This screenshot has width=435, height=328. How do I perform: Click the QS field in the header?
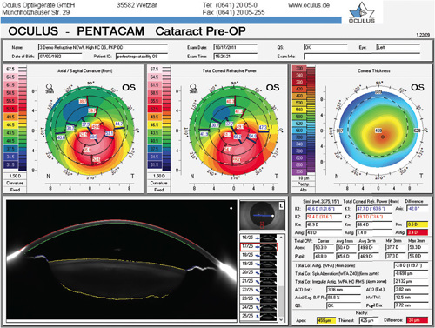(x=325, y=47)
